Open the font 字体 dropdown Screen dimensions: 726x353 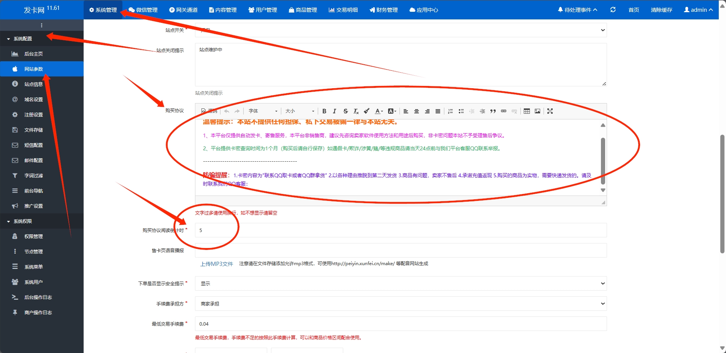tap(263, 111)
